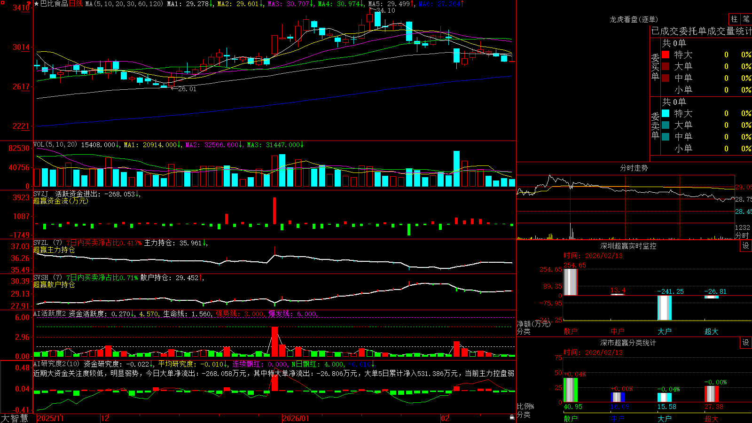This screenshot has height=423, width=752.
Task: Click the 巴比食品 stock name
Action: (x=54, y=4)
